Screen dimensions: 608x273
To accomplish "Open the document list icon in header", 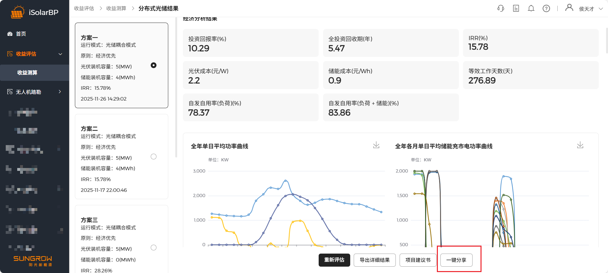I will [x=516, y=9].
